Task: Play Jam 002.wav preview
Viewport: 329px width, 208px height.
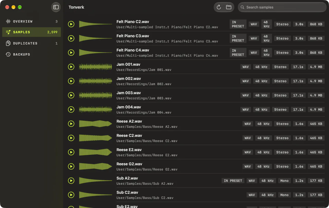Action: (x=71, y=81)
